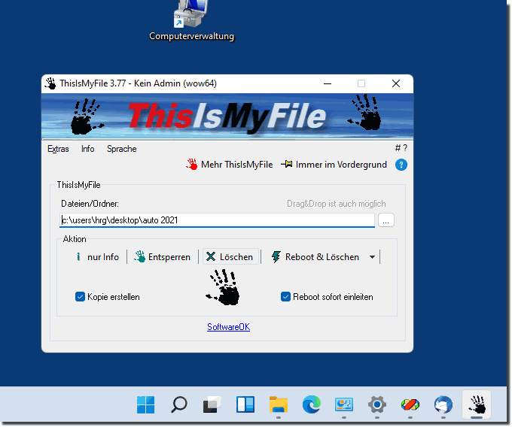Screen dimensions: 512x427
Task: Click the Reboot & Löschen button
Action: pos(315,257)
